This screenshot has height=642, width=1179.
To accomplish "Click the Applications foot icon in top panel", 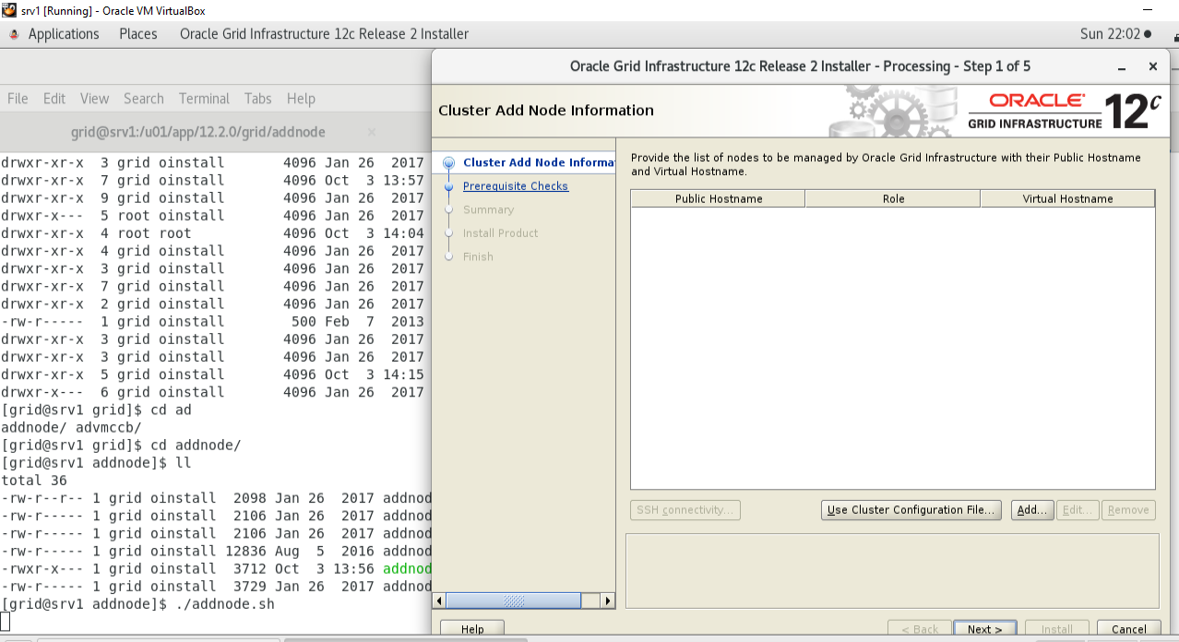I will [14, 34].
